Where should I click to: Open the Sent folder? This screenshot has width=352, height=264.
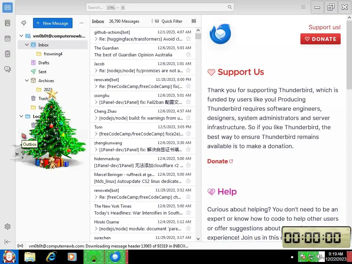tap(53, 71)
